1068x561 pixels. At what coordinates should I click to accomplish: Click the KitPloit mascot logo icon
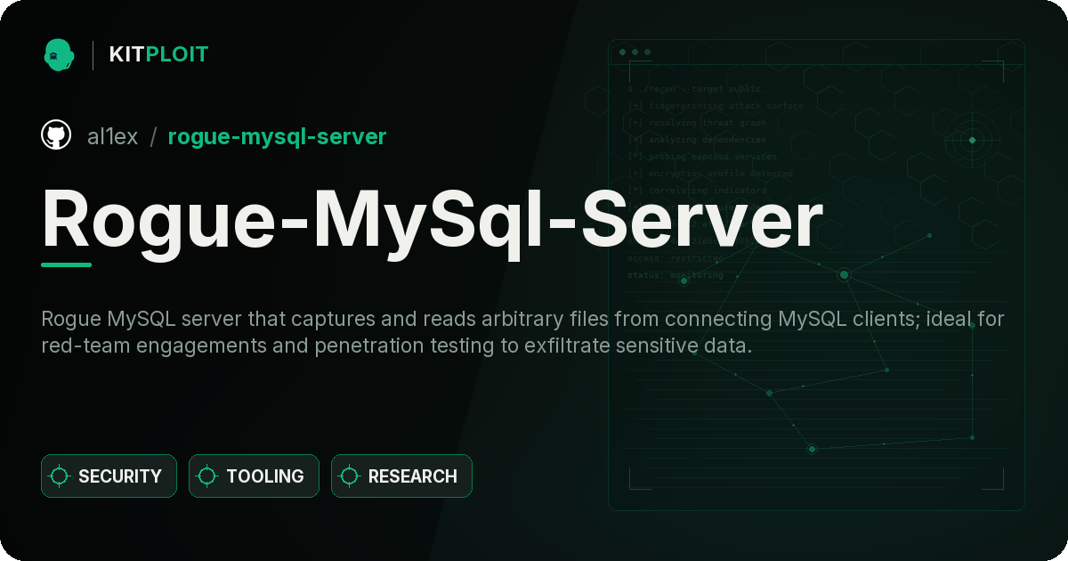59,55
